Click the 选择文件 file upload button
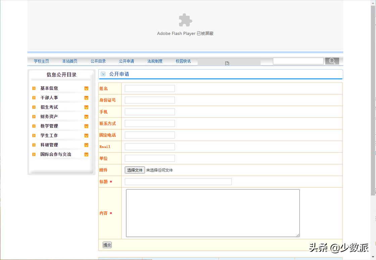Viewport: 376px width, 260px height. (x=135, y=170)
